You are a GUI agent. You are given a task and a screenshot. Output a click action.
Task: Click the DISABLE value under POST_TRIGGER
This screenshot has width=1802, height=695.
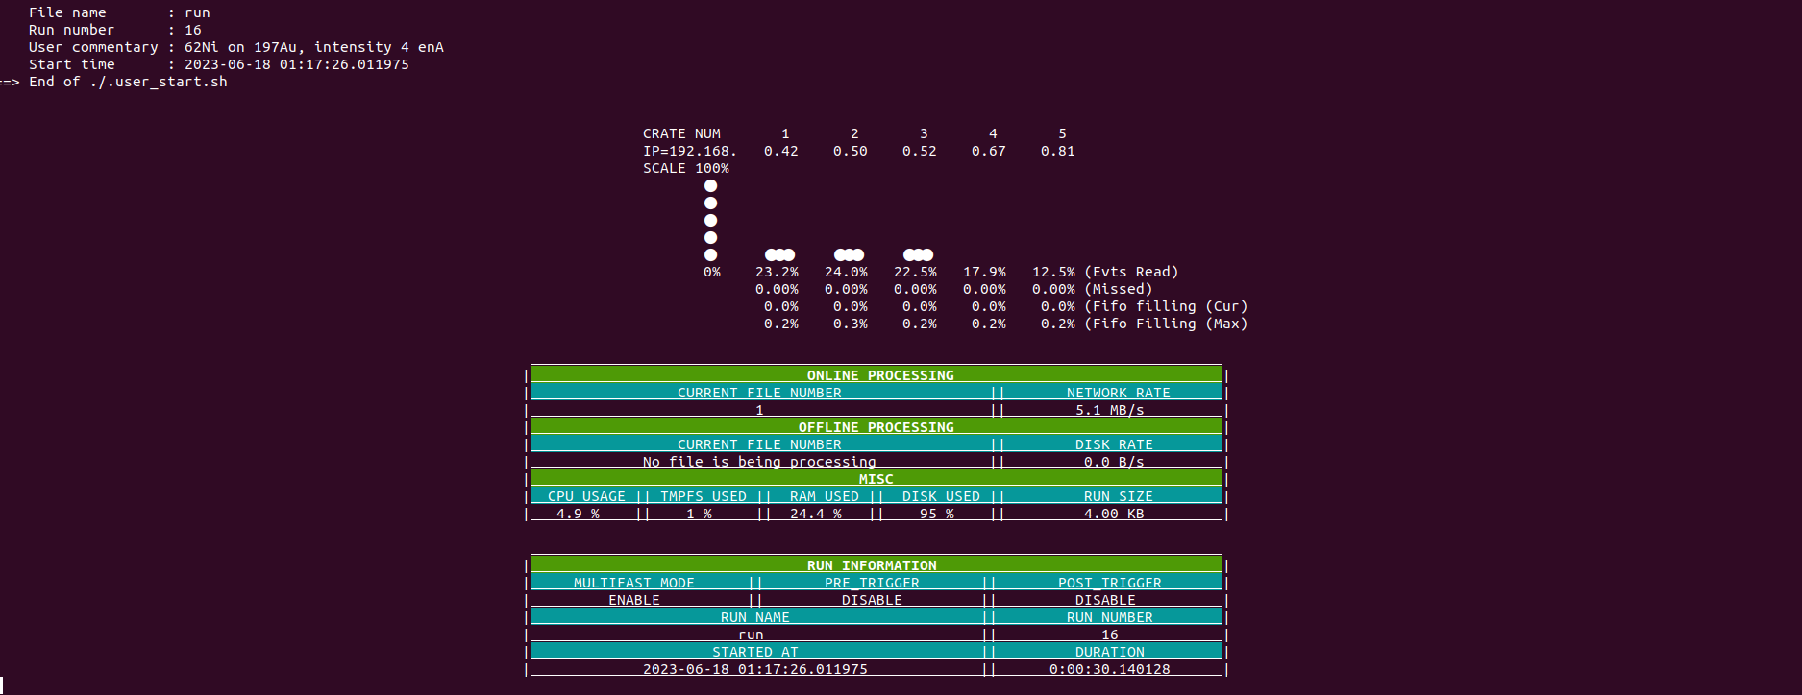1104,600
